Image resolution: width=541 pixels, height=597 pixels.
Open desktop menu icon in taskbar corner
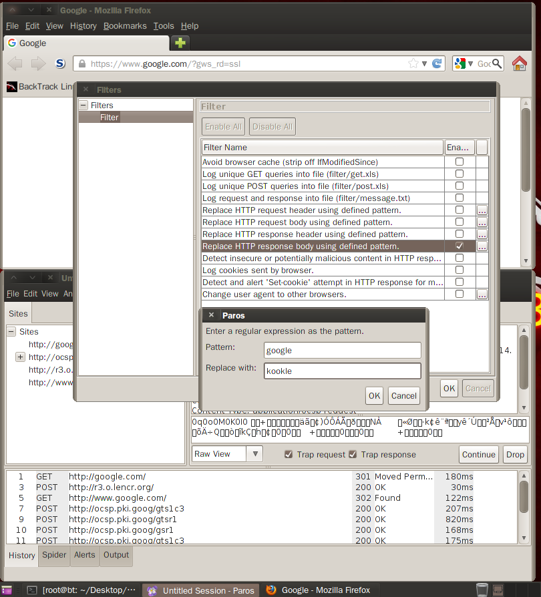click(x=7, y=590)
